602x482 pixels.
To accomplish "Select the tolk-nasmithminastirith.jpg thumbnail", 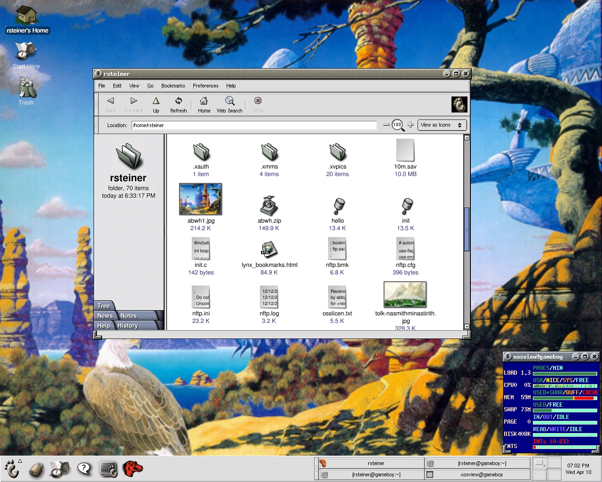I will tap(405, 295).
